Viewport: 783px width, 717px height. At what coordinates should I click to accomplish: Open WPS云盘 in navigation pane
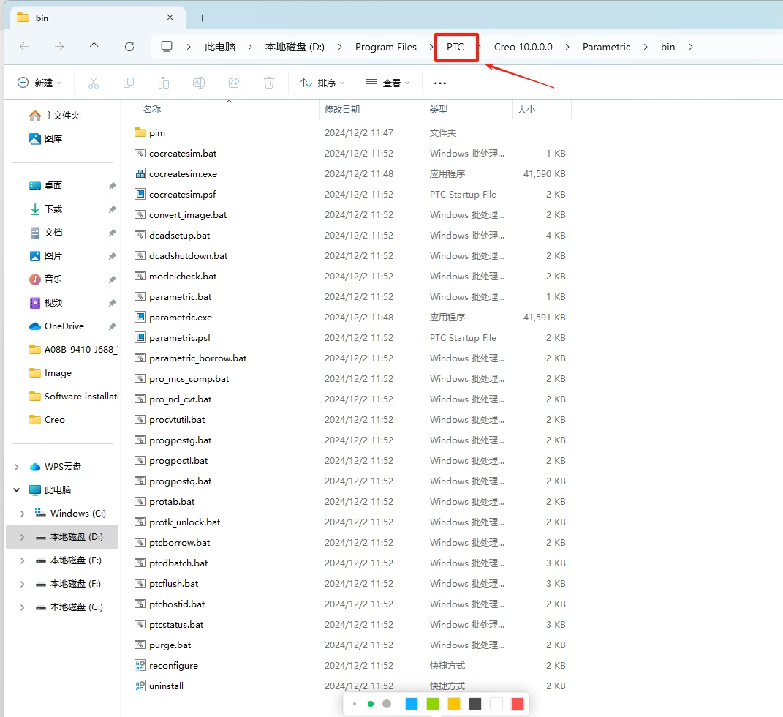pos(62,467)
